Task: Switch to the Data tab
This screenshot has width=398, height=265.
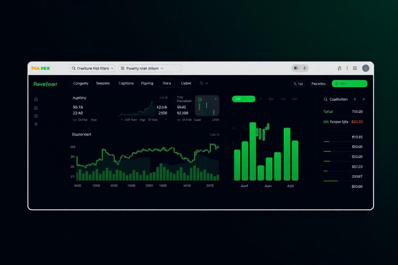Action: click(167, 83)
